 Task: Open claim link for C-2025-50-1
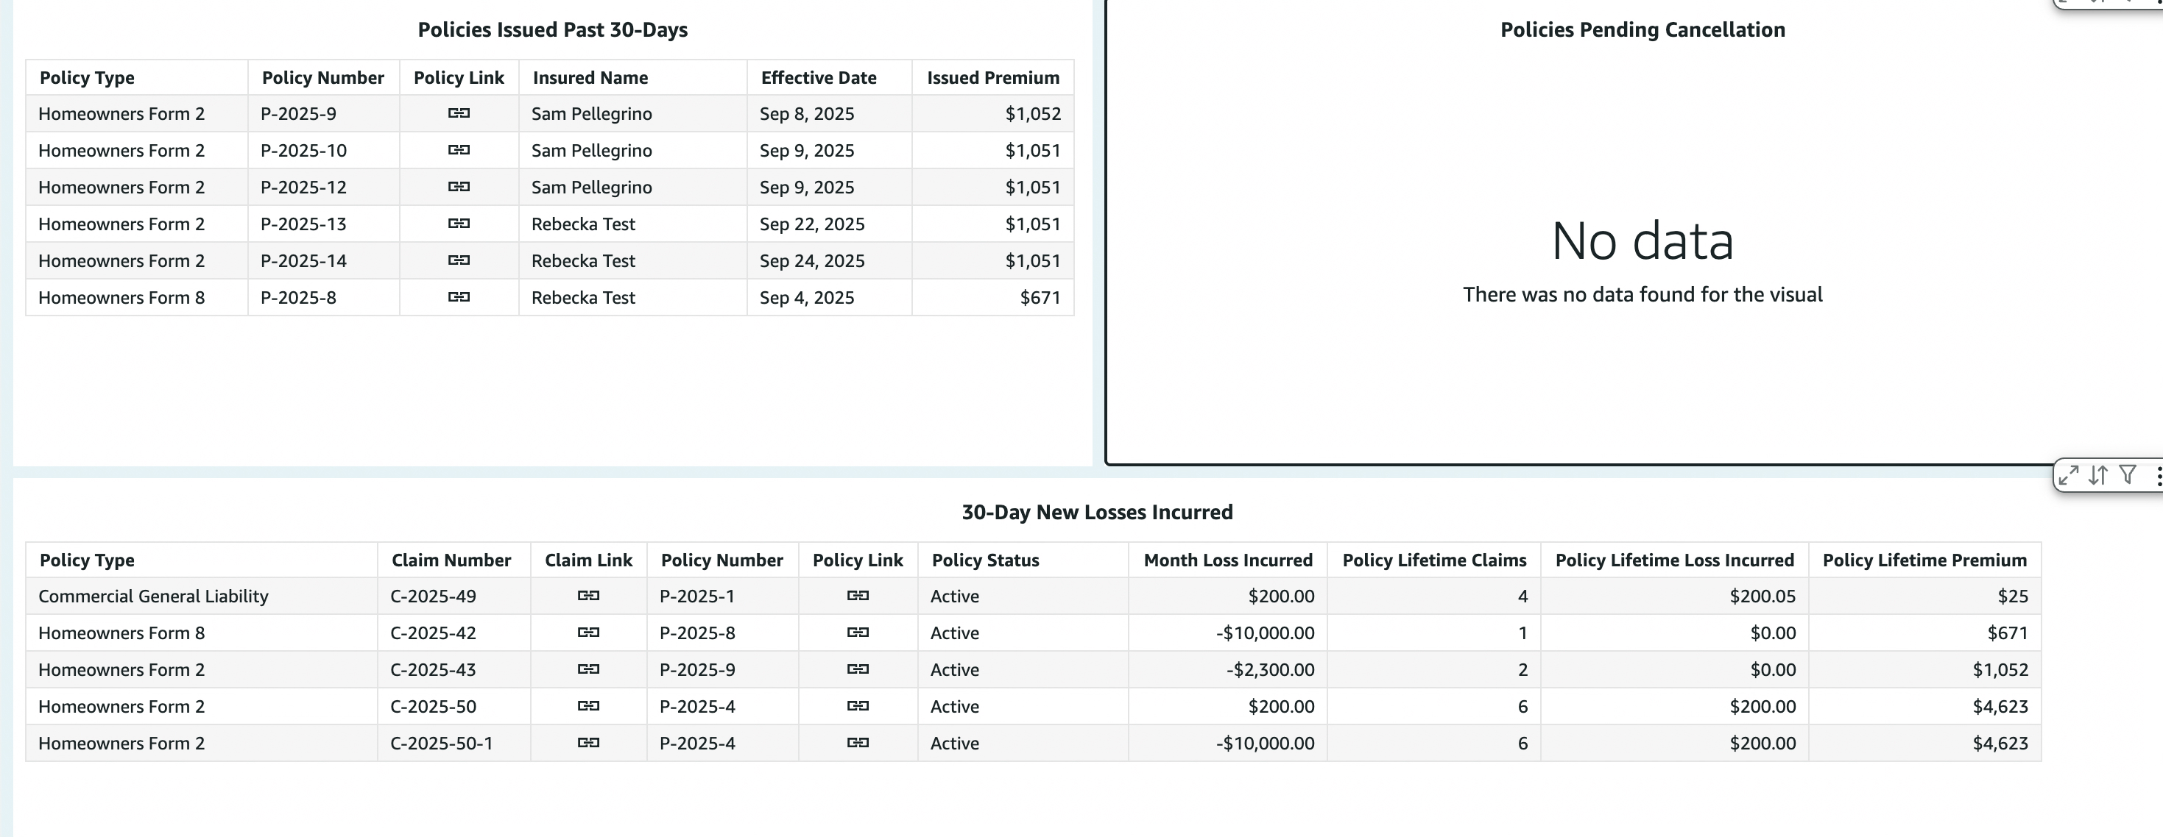[587, 743]
